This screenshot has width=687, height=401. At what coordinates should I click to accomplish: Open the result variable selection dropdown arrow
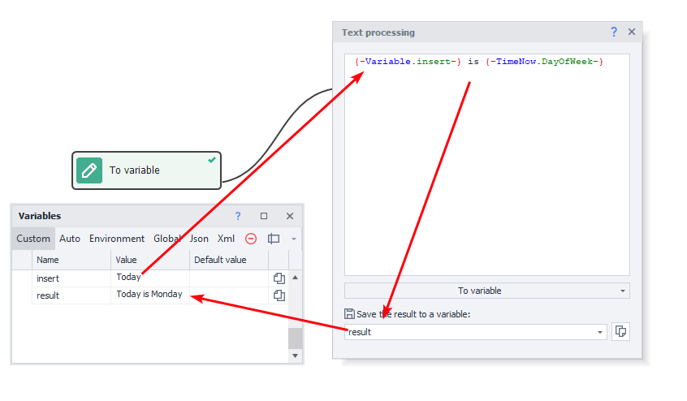pyautogui.click(x=600, y=332)
